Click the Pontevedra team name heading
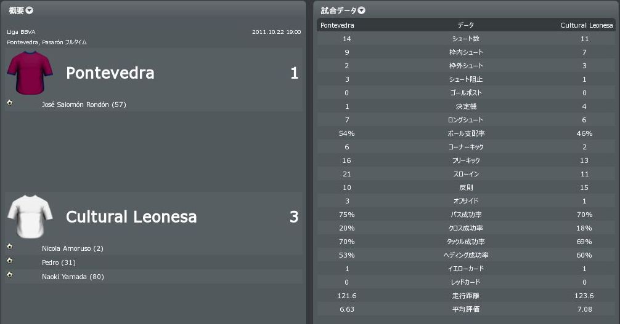 pyautogui.click(x=110, y=74)
